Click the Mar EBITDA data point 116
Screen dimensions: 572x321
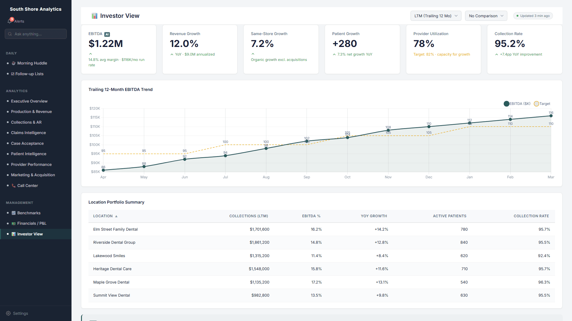point(551,116)
